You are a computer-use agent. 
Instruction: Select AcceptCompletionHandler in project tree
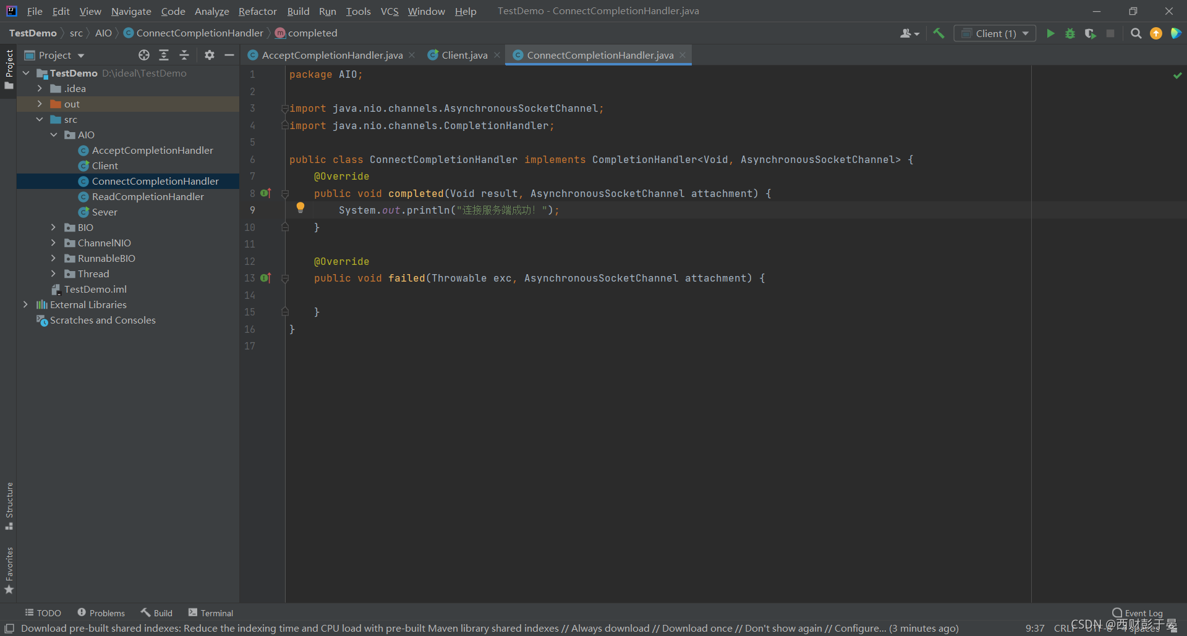152,150
